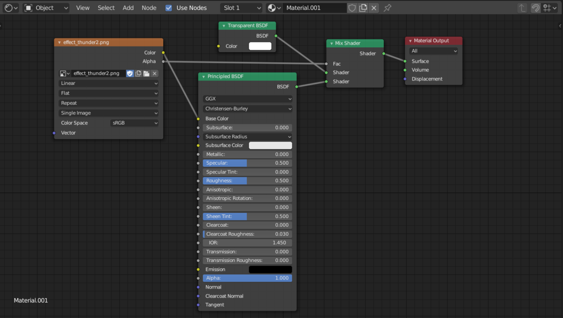Screen dimensions: 563x318
Task: Click the Material.001 name field
Action: (315, 8)
